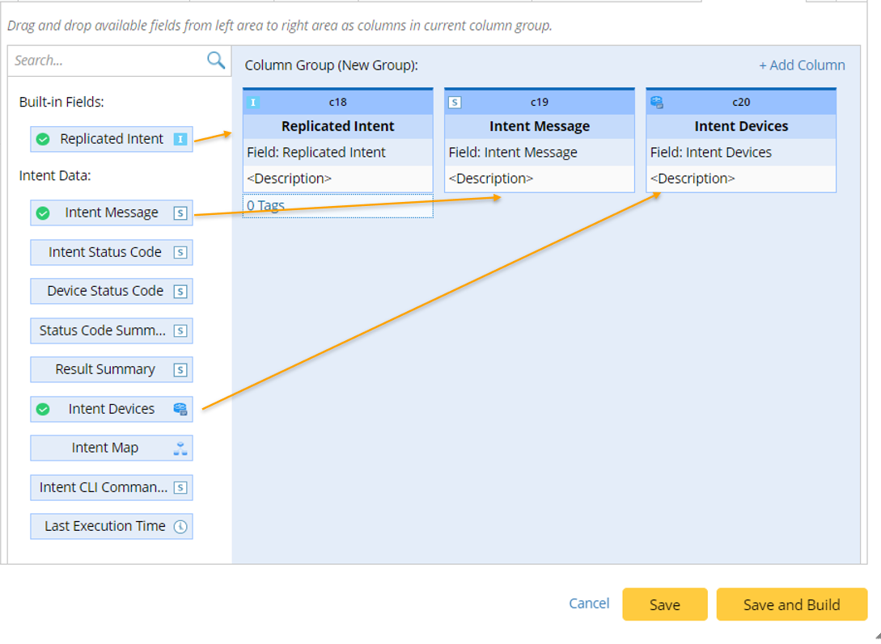This screenshot has width=881, height=644.
Task: Click the Add Column link
Action: point(802,65)
